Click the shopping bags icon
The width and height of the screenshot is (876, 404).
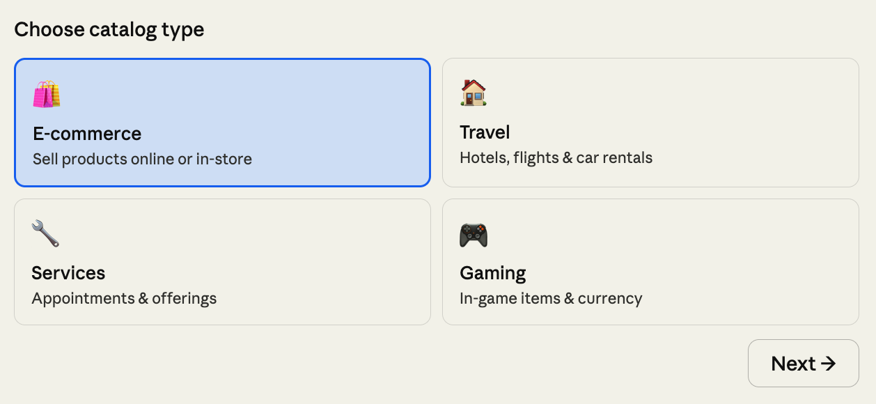[x=47, y=94]
